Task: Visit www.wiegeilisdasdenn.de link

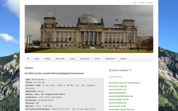Action: [x=121, y=96]
